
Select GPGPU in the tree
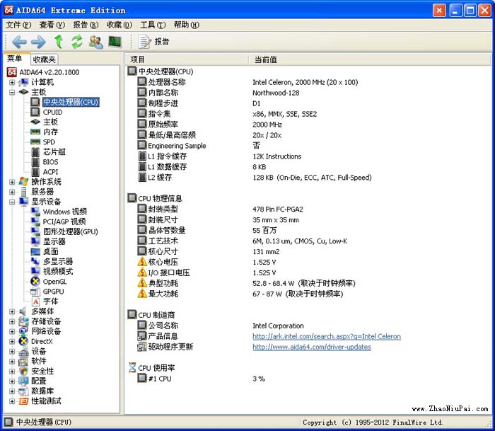pyautogui.click(x=53, y=292)
